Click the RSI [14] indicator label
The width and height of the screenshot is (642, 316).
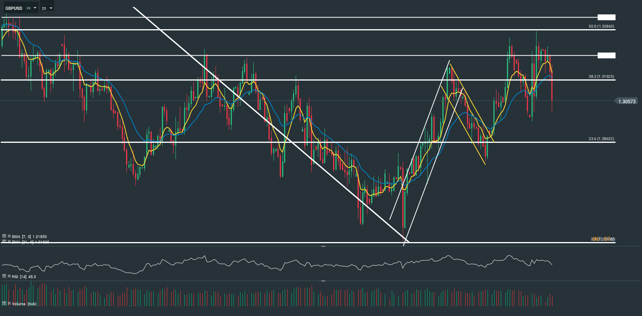(24, 277)
